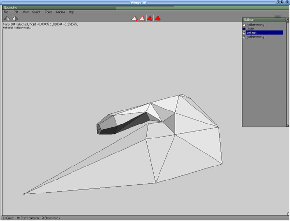Open the File menu

[x=6, y=12]
